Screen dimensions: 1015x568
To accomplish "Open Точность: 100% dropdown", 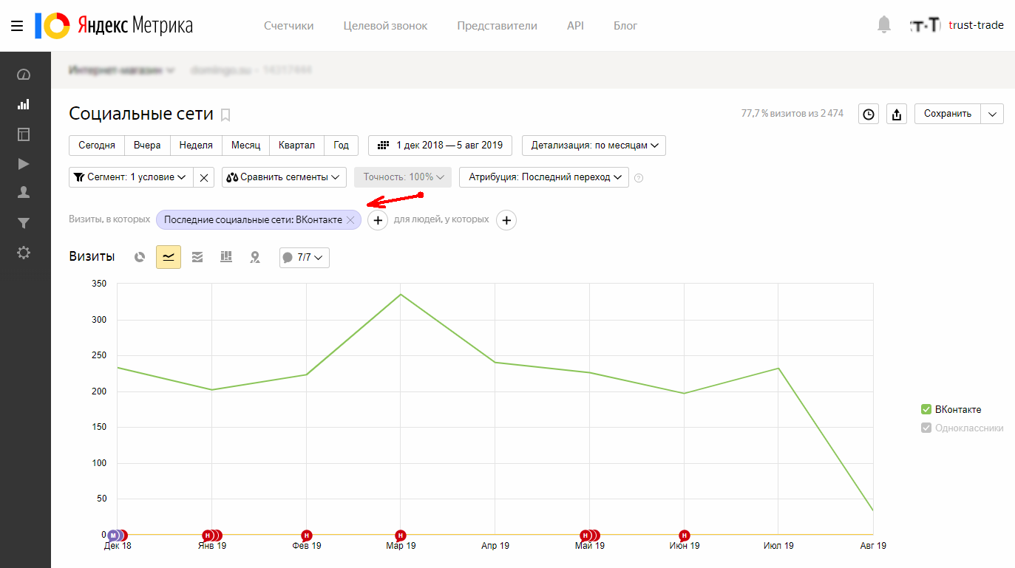I will coord(403,177).
